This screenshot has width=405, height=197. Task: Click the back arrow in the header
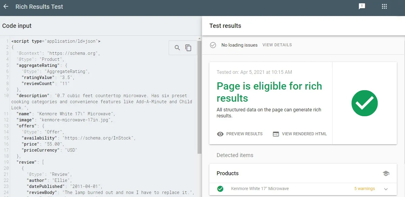[x=6, y=6]
